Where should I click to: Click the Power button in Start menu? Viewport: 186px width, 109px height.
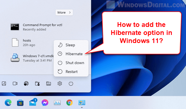[x=71, y=83]
